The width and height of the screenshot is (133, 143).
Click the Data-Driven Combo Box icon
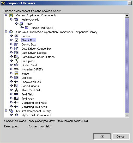pyautogui.click(x=16, y=48)
